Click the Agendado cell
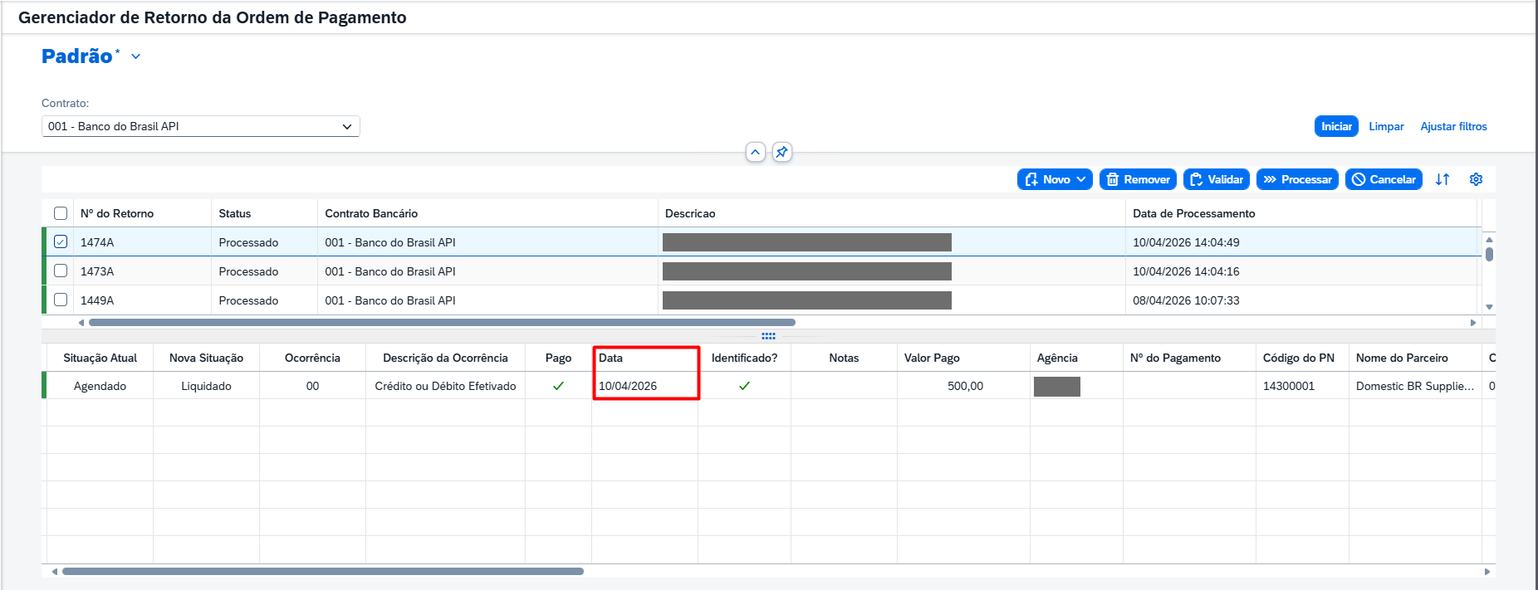The height and width of the screenshot is (590, 1538). (100, 386)
